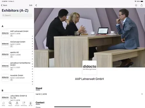The width and height of the screenshot is (145, 108).
Task: Tap the detail view back arrow
Action: pyautogui.click(x=36, y=5)
